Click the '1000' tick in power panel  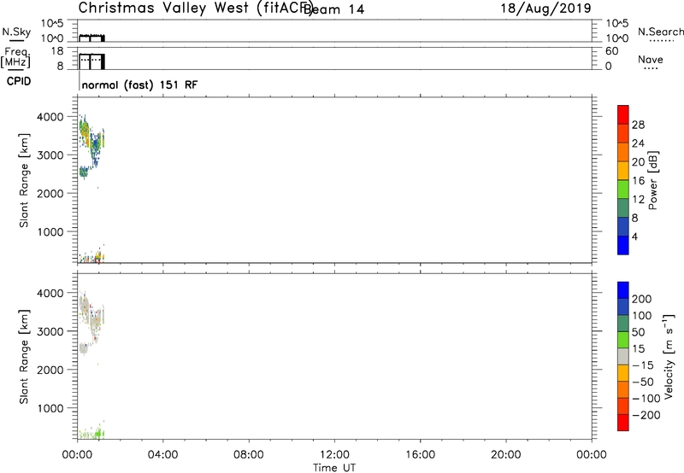point(50,231)
